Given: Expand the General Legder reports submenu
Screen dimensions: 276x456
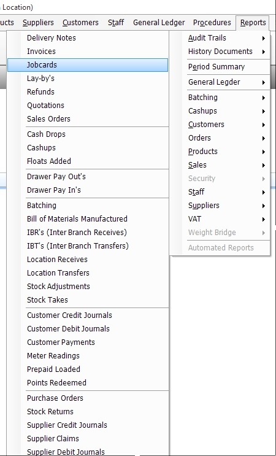Looking at the screenshot, I should (x=226, y=82).
